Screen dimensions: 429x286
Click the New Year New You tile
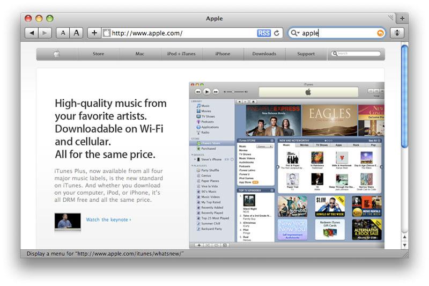tap(292, 229)
